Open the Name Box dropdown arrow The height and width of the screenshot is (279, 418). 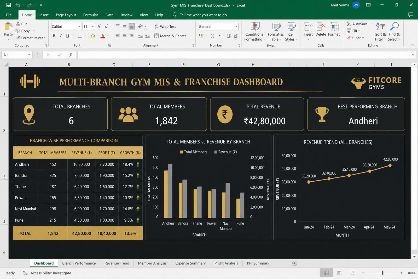pos(29,55)
